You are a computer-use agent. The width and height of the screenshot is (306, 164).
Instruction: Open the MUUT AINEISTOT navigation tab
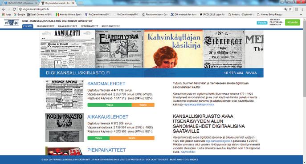tap(110, 26)
